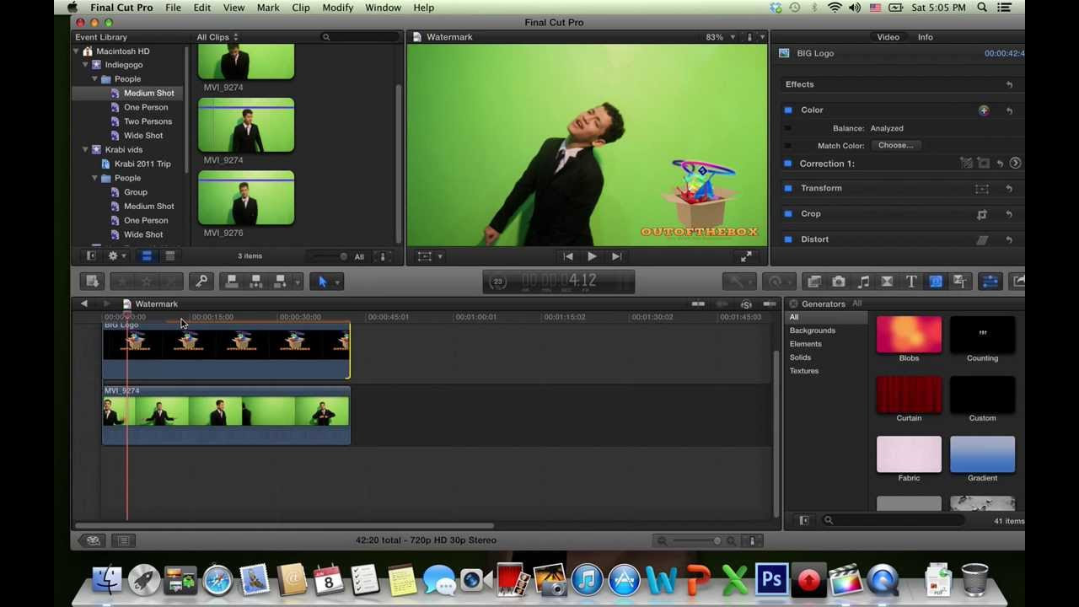Enter full screen viewer mode
This screenshot has height=607, width=1079.
[746, 256]
